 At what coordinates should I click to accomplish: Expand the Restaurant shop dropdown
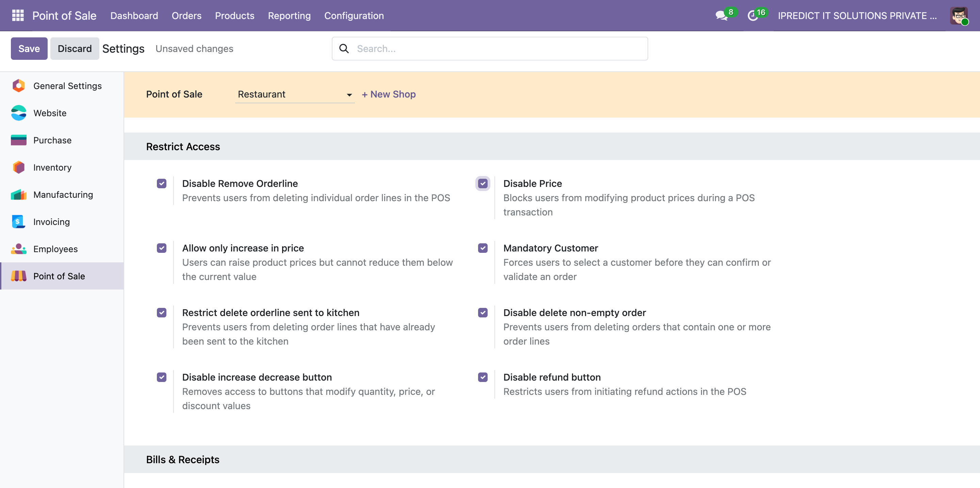[295, 94]
